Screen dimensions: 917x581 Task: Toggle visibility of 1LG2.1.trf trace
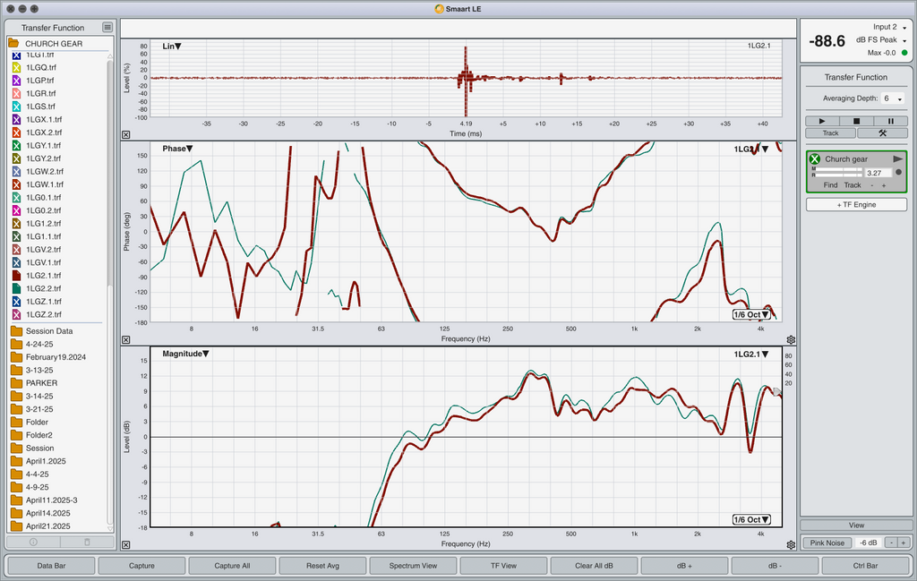pyautogui.click(x=16, y=276)
